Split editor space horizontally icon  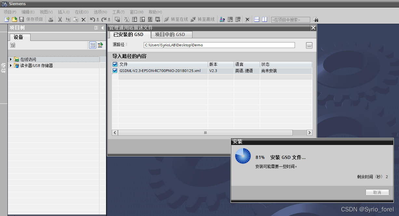[257, 19]
